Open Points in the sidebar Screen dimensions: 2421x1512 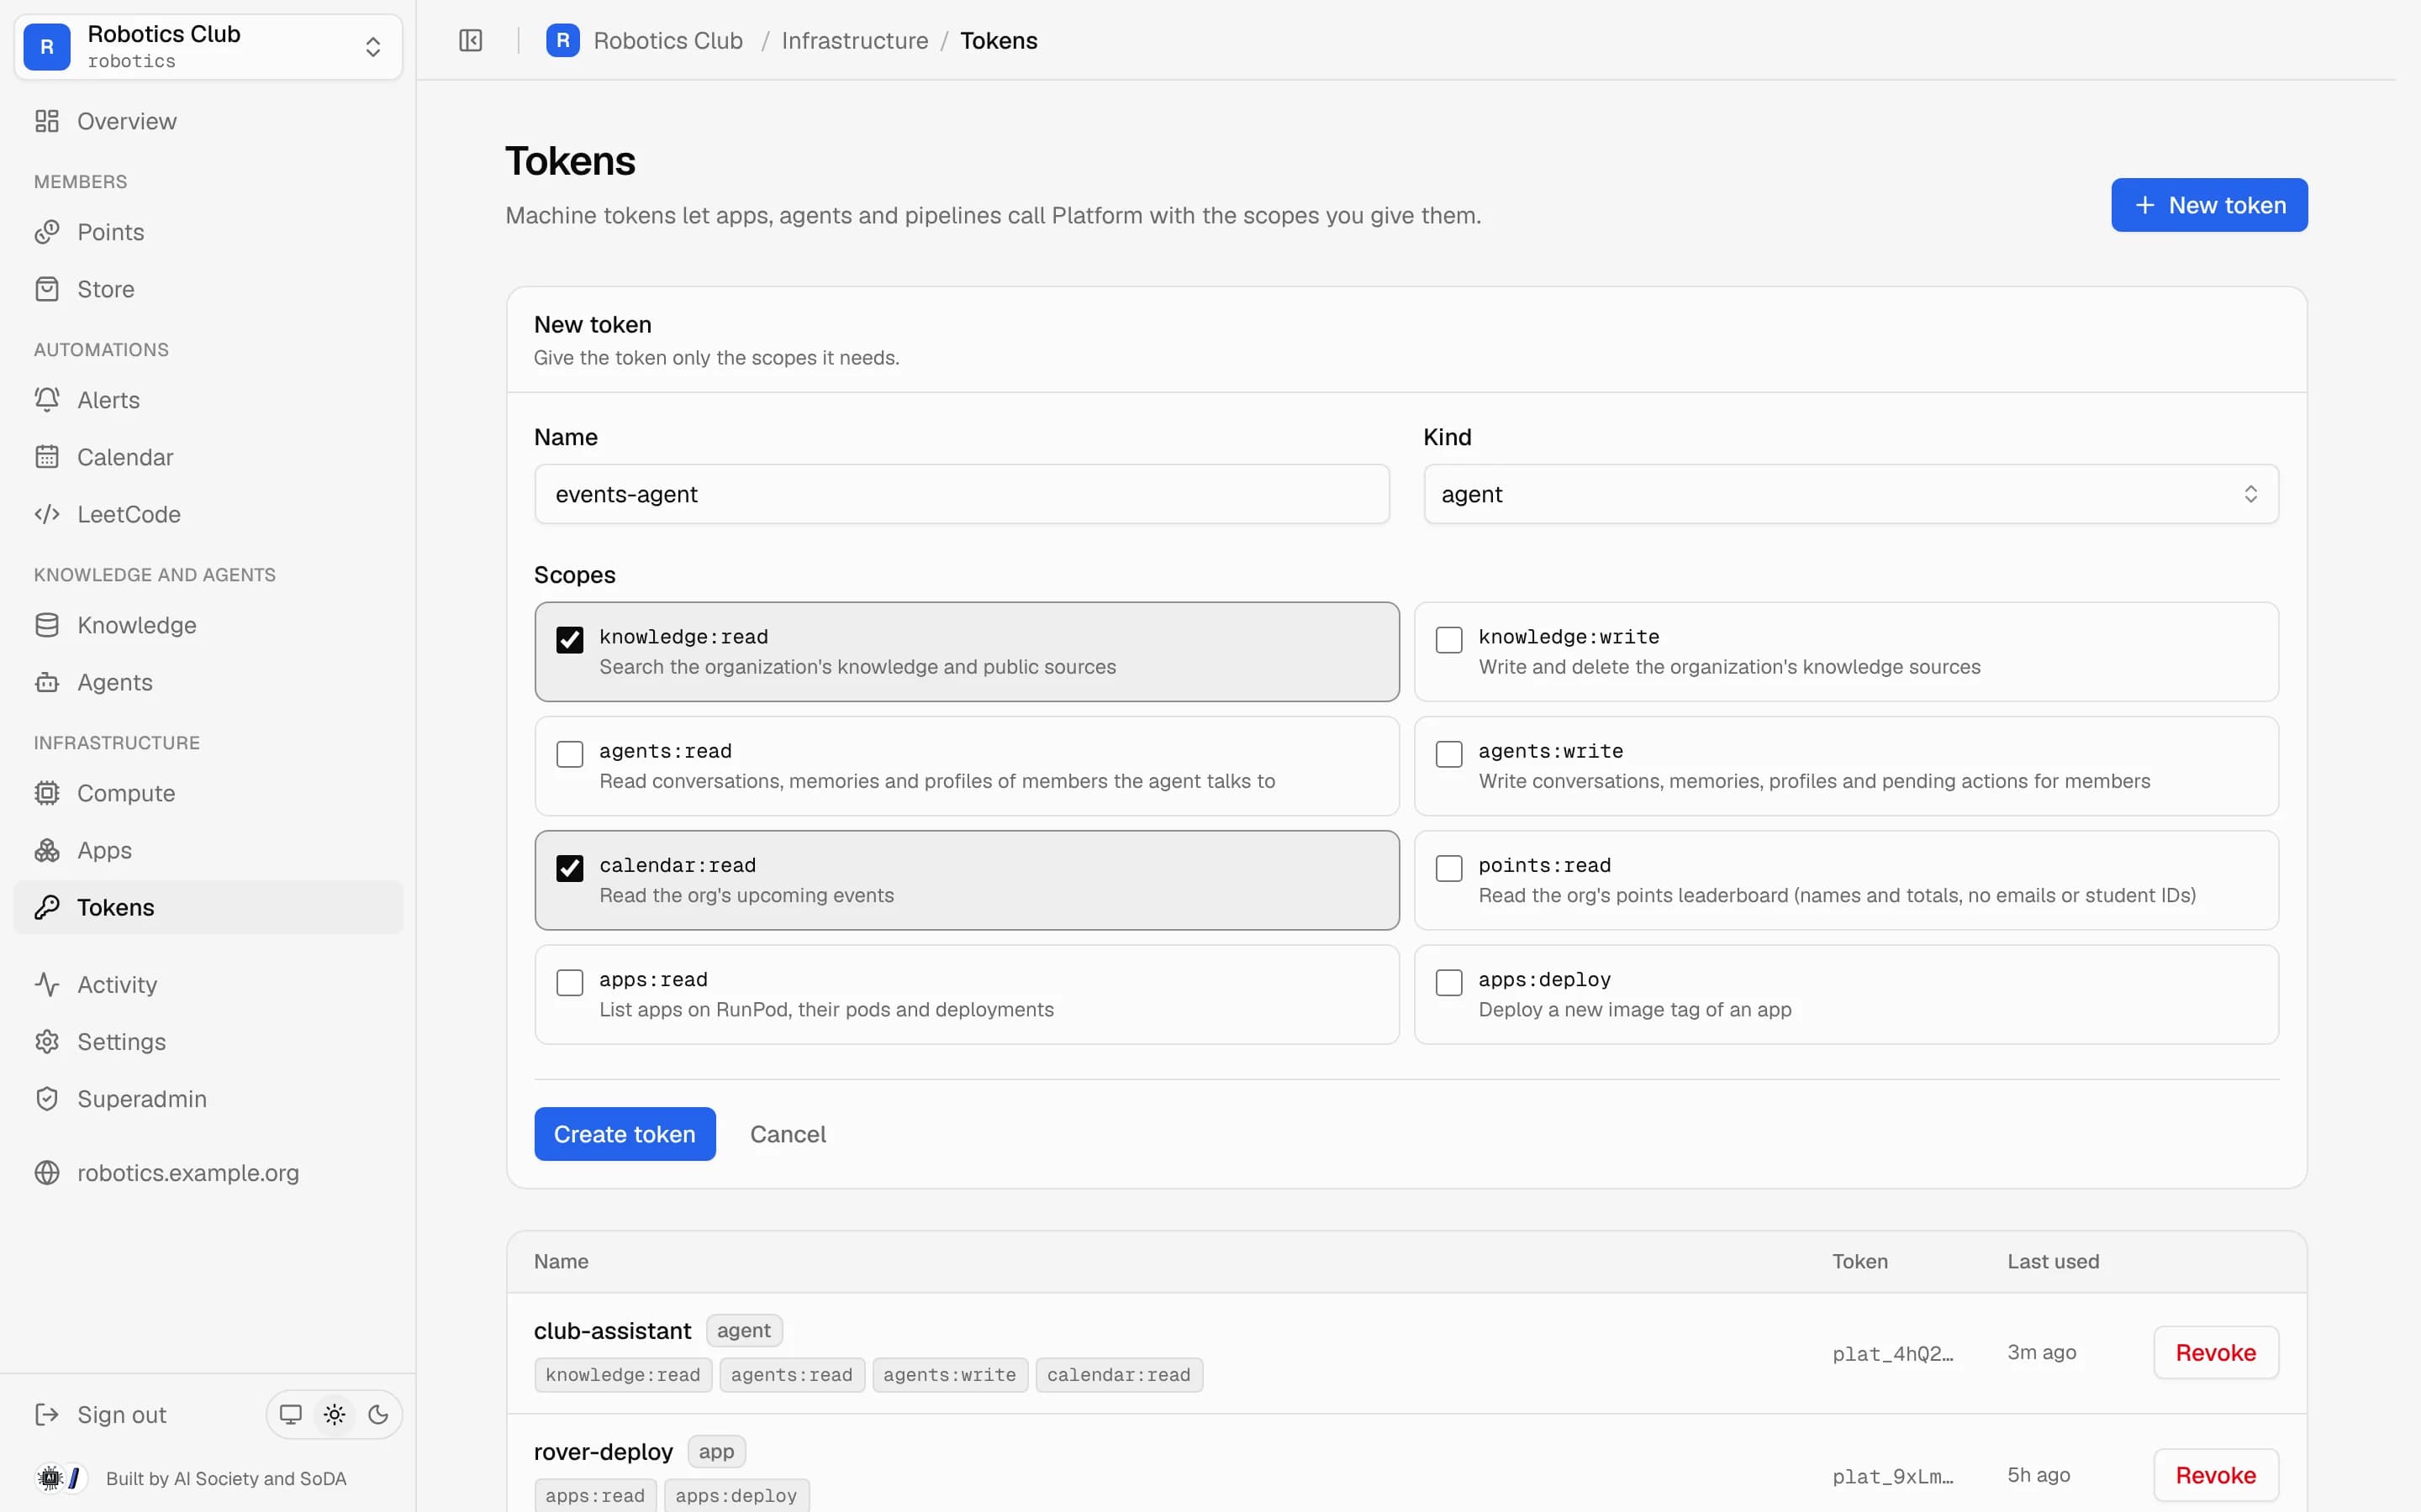coord(208,232)
